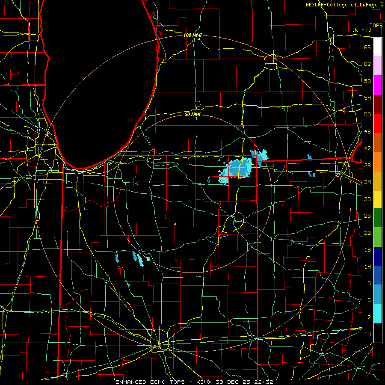Select the 6 legend value

369,300
